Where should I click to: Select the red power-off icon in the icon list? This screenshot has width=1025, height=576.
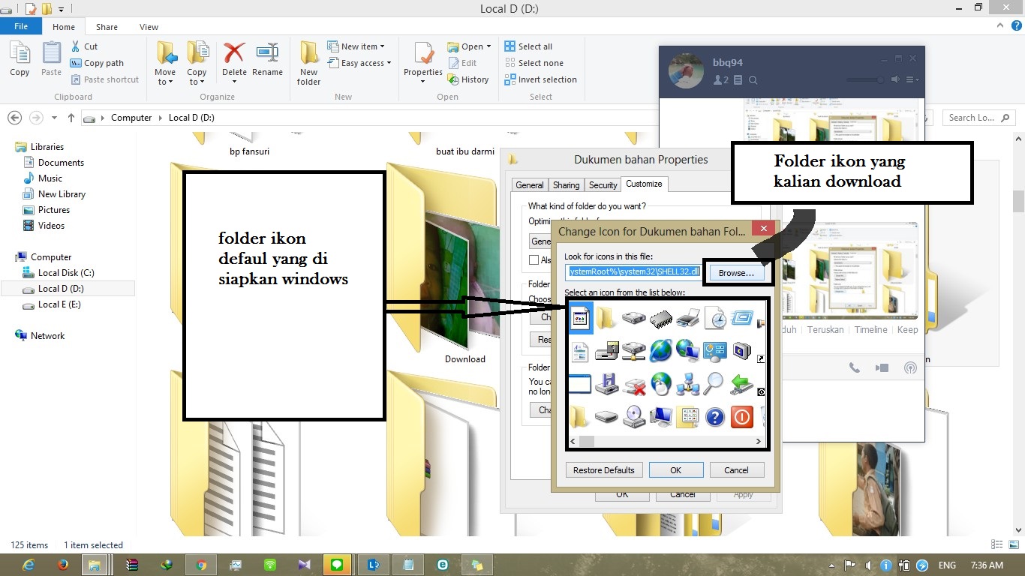pyautogui.click(x=741, y=417)
